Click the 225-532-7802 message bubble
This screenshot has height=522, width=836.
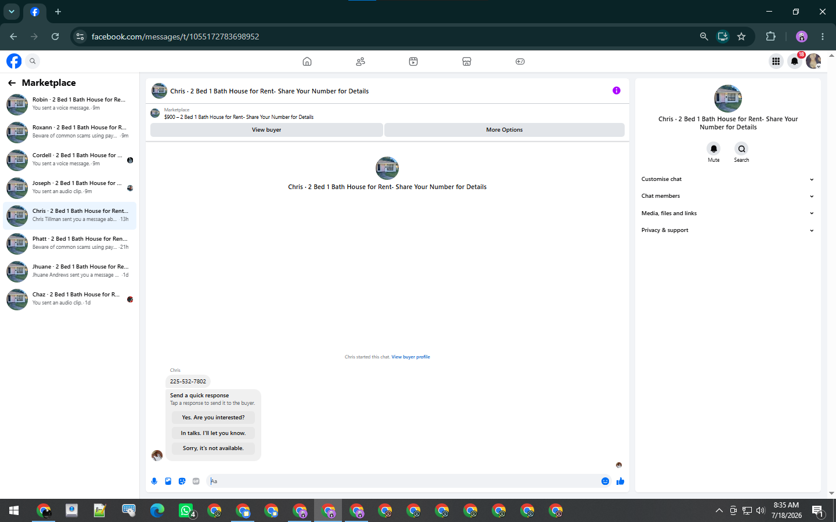tap(188, 382)
